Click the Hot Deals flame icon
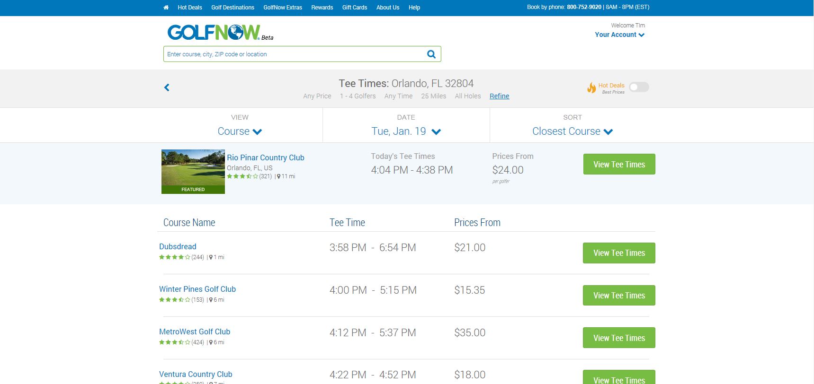 [591, 87]
